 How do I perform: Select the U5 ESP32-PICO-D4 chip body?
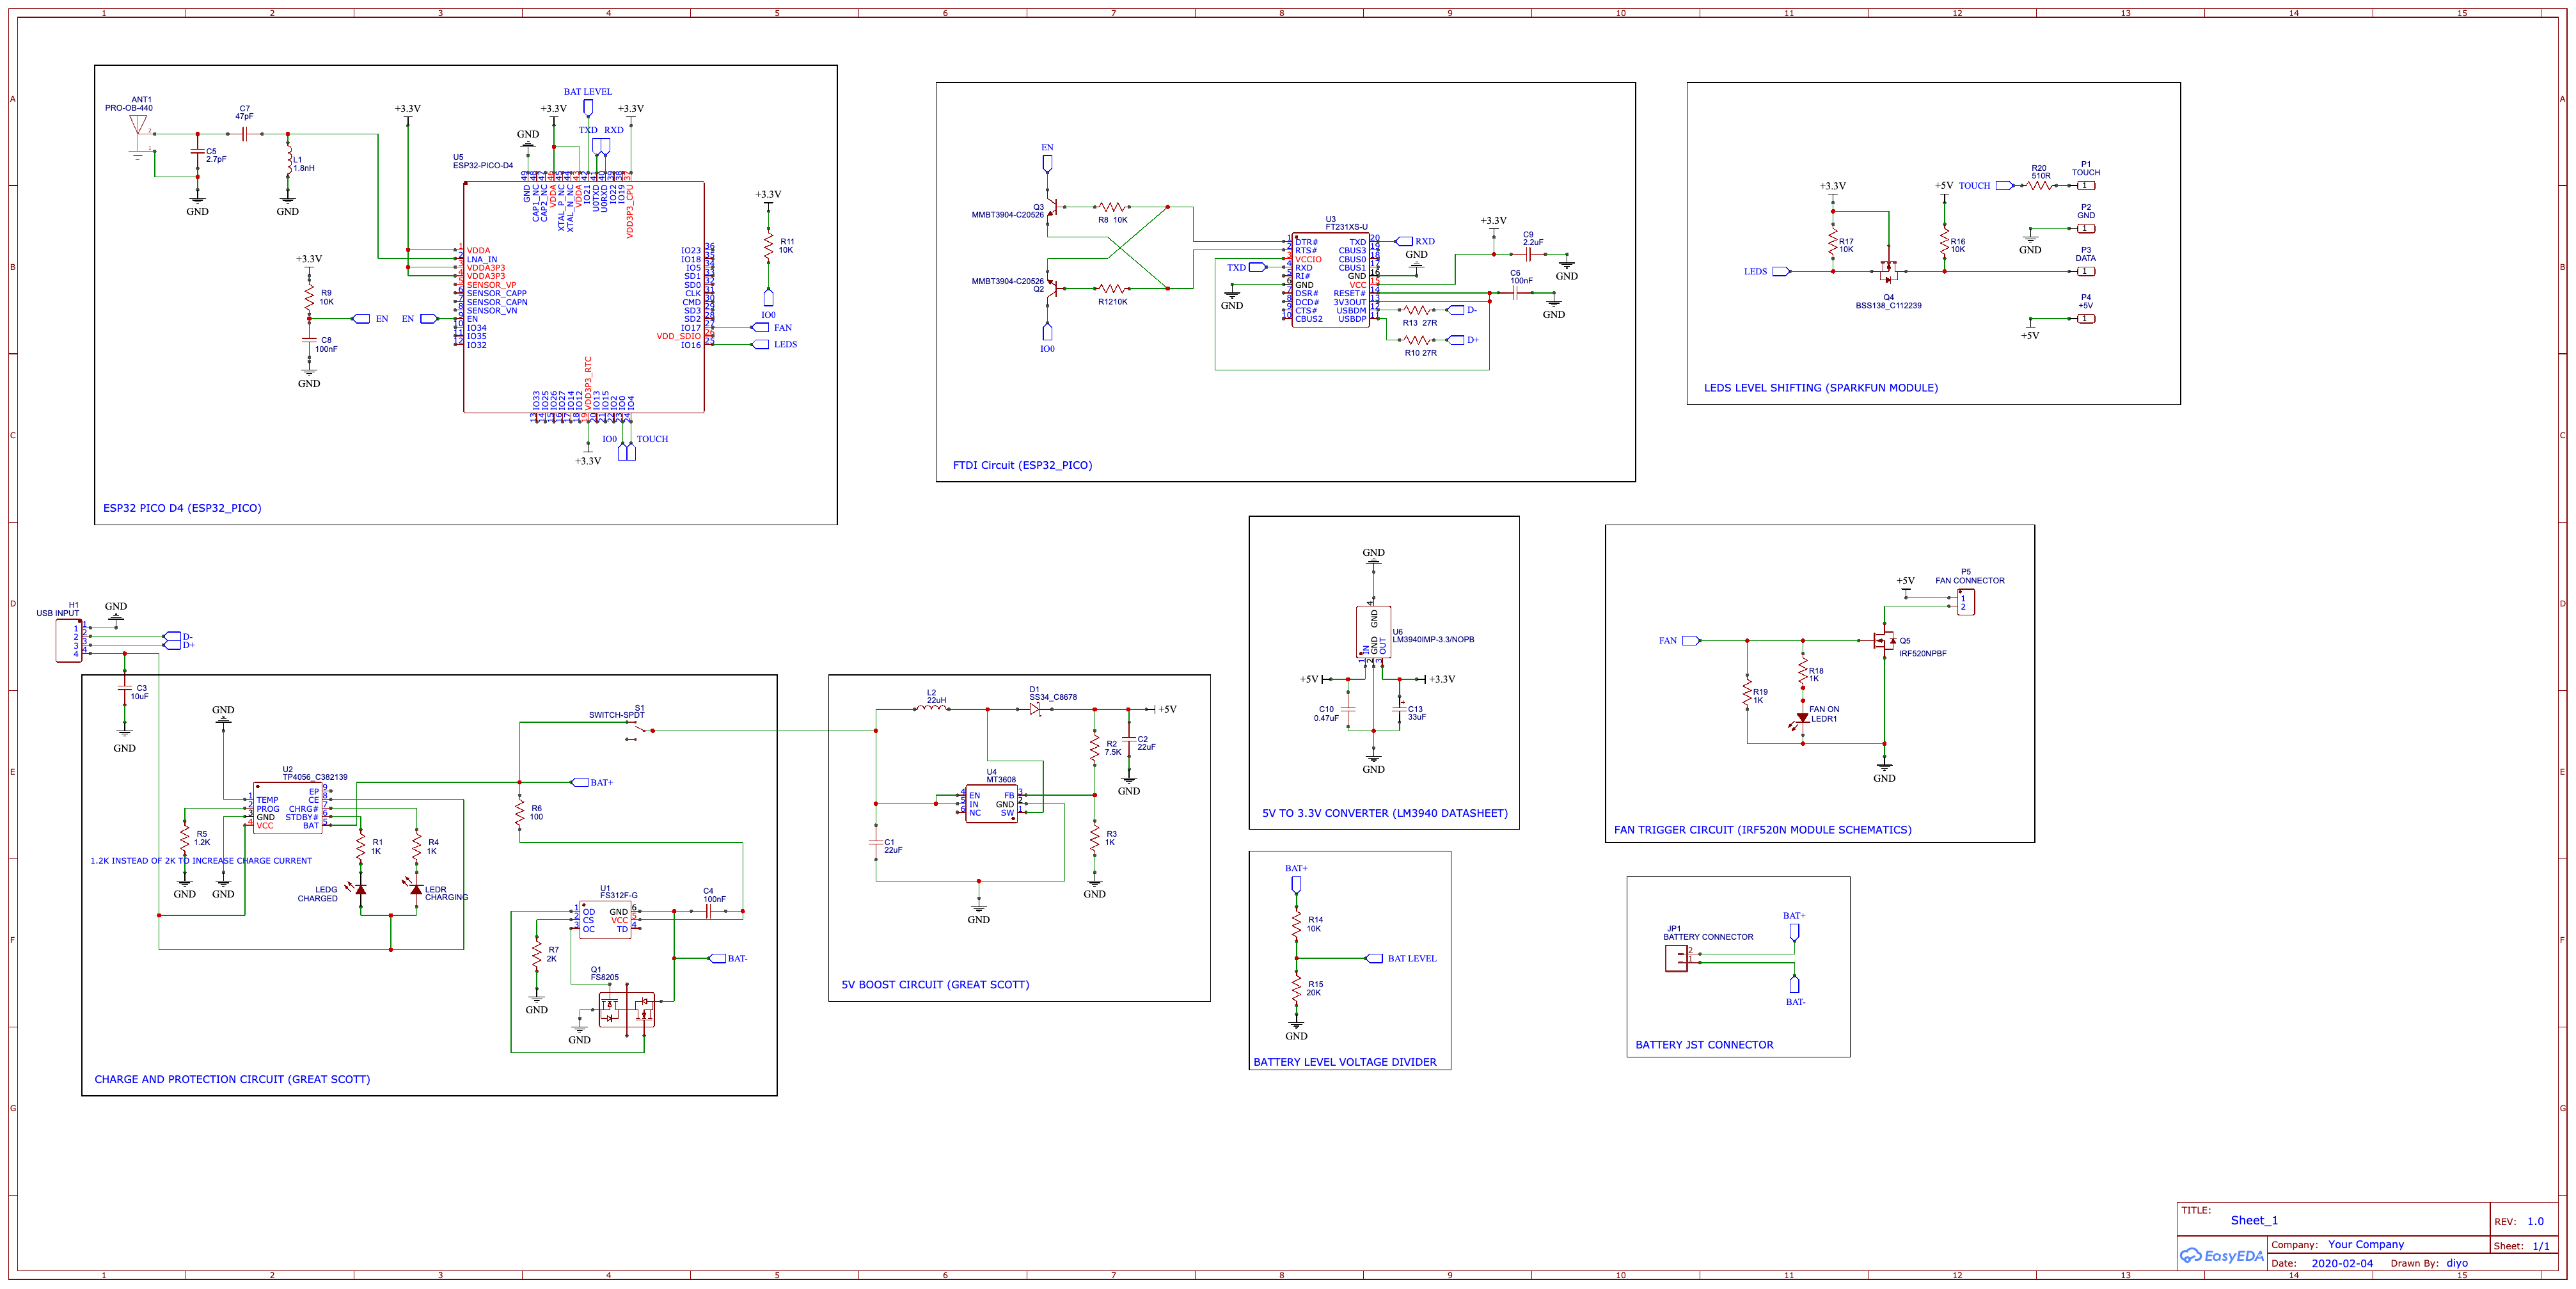[584, 297]
